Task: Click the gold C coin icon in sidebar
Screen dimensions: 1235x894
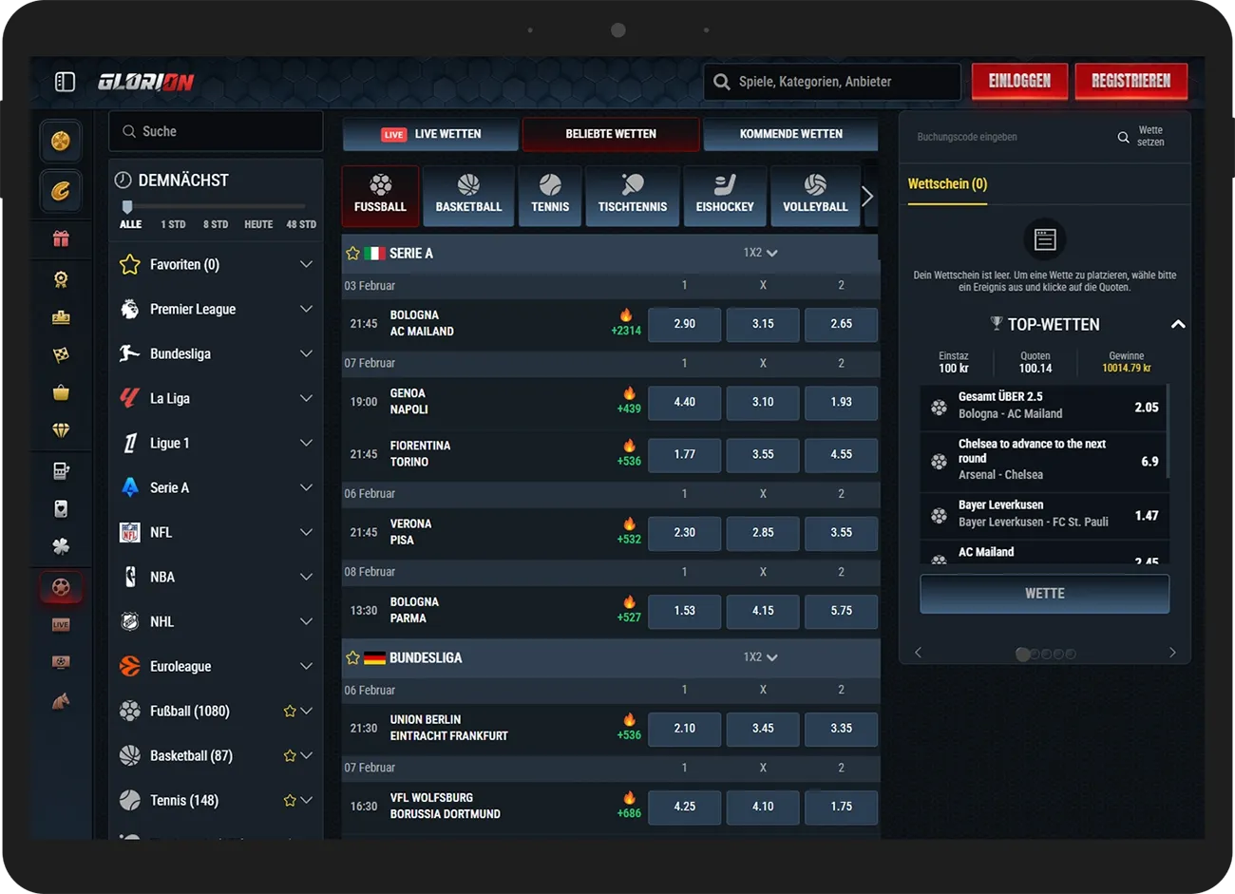Action: coord(61,191)
